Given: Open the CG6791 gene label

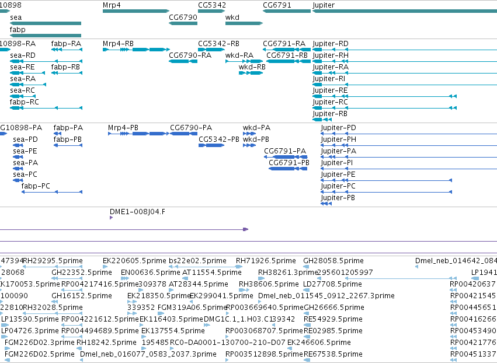Looking at the screenshot, I should click(x=277, y=5).
